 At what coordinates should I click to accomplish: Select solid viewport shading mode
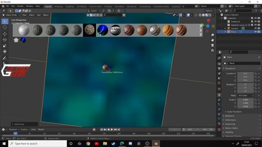[203, 15]
